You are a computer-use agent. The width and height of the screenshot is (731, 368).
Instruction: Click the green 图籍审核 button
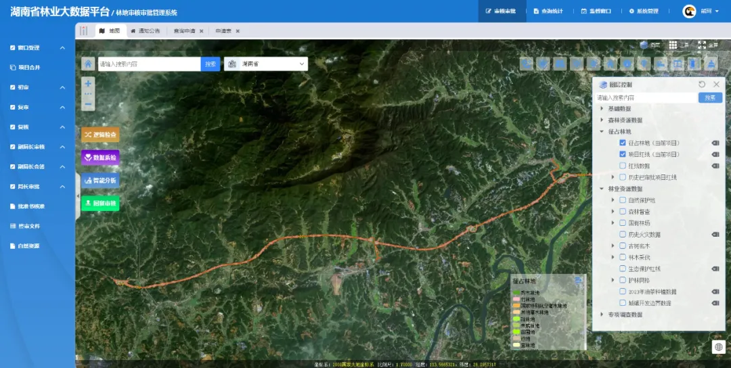[100, 203]
